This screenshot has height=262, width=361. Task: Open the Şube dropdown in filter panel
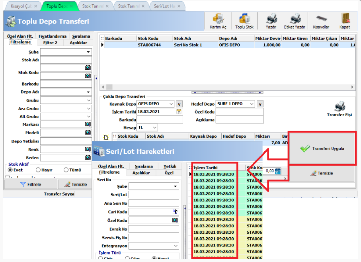click(x=88, y=52)
